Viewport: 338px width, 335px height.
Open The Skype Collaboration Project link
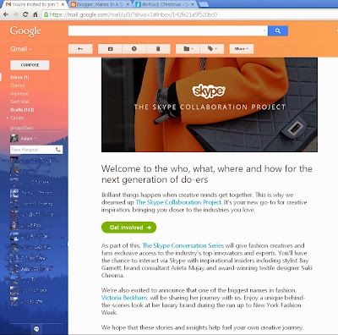point(178,202)
